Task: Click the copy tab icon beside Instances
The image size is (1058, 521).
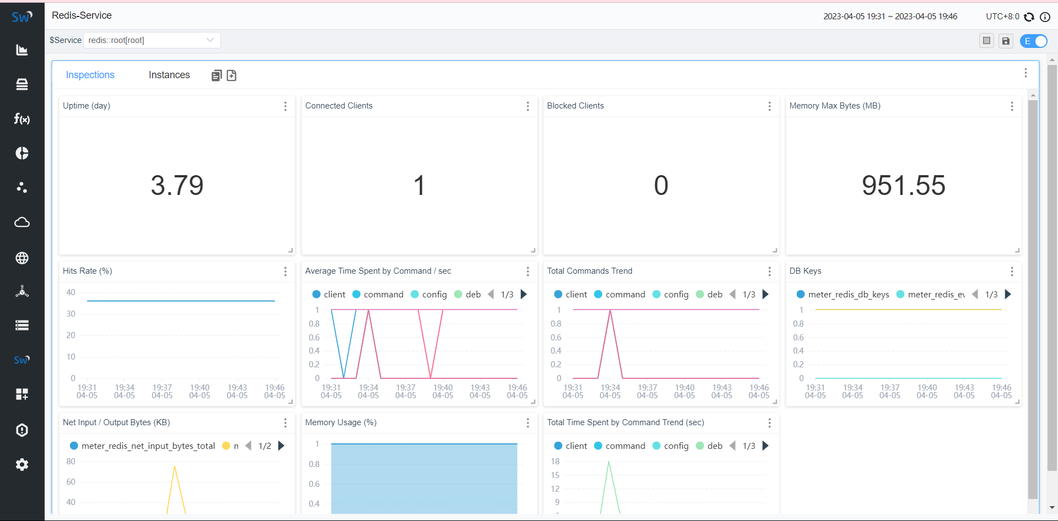Action: click(217, 75)
